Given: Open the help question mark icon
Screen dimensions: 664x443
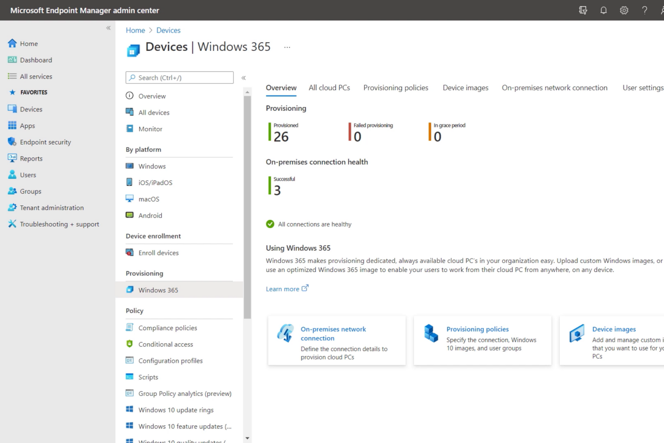Looking at the screenshot, I should pos(644,10).
